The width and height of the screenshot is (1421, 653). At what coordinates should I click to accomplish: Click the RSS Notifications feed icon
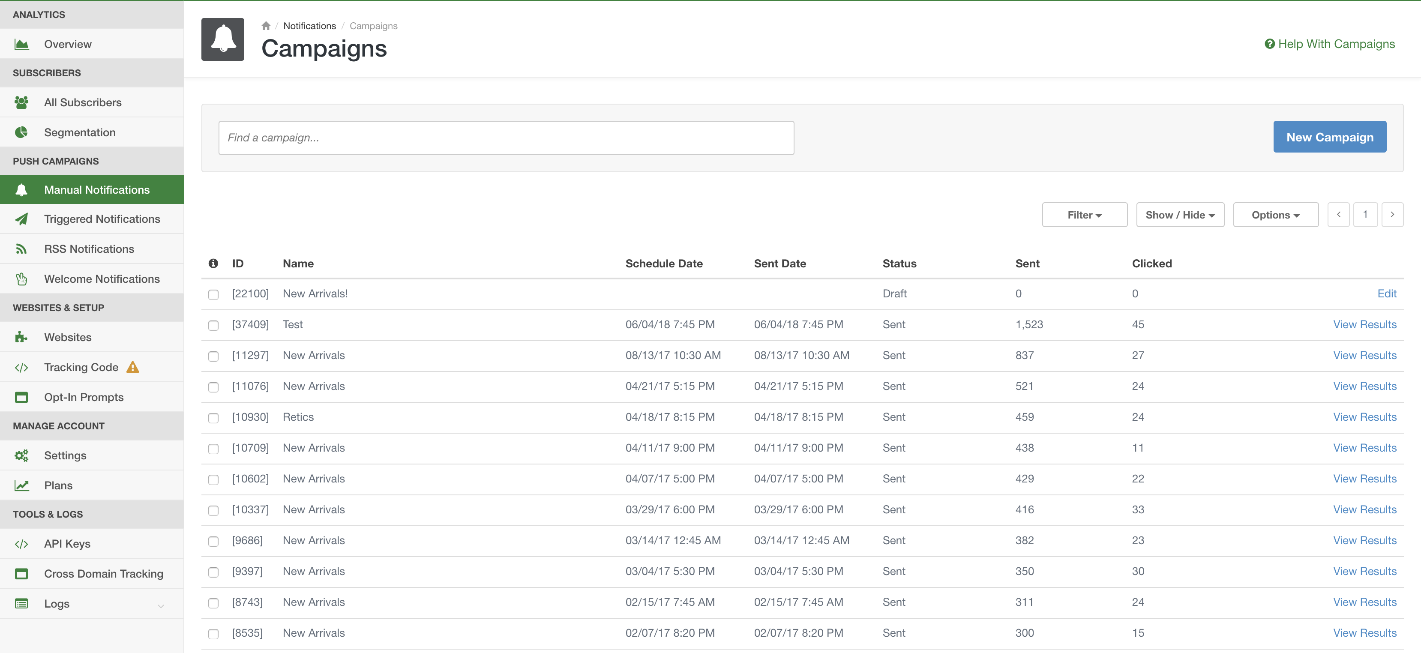(21, 249)
